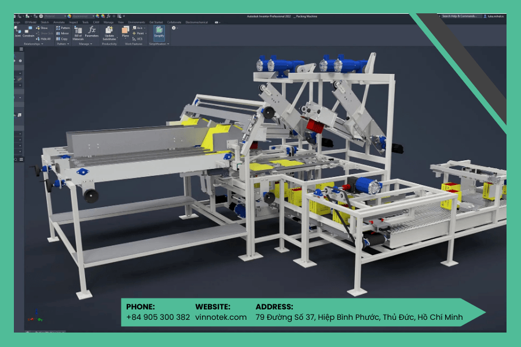The image size is (521, 347).
Task: Open the fx Parameters dialog
Action: (91, 32)
